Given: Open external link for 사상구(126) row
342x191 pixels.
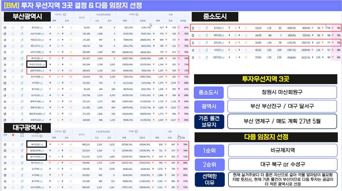Looking at the screenshot, I should [x=5, y=34].
